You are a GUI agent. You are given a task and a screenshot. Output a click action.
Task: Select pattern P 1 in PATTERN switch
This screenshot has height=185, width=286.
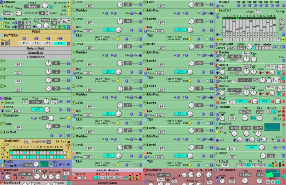(x=25, y=43)
